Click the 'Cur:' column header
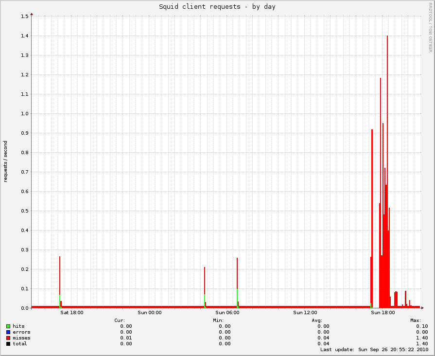This screenshot has width=435, height=356. pyautogui.click(x=120, y=320)
